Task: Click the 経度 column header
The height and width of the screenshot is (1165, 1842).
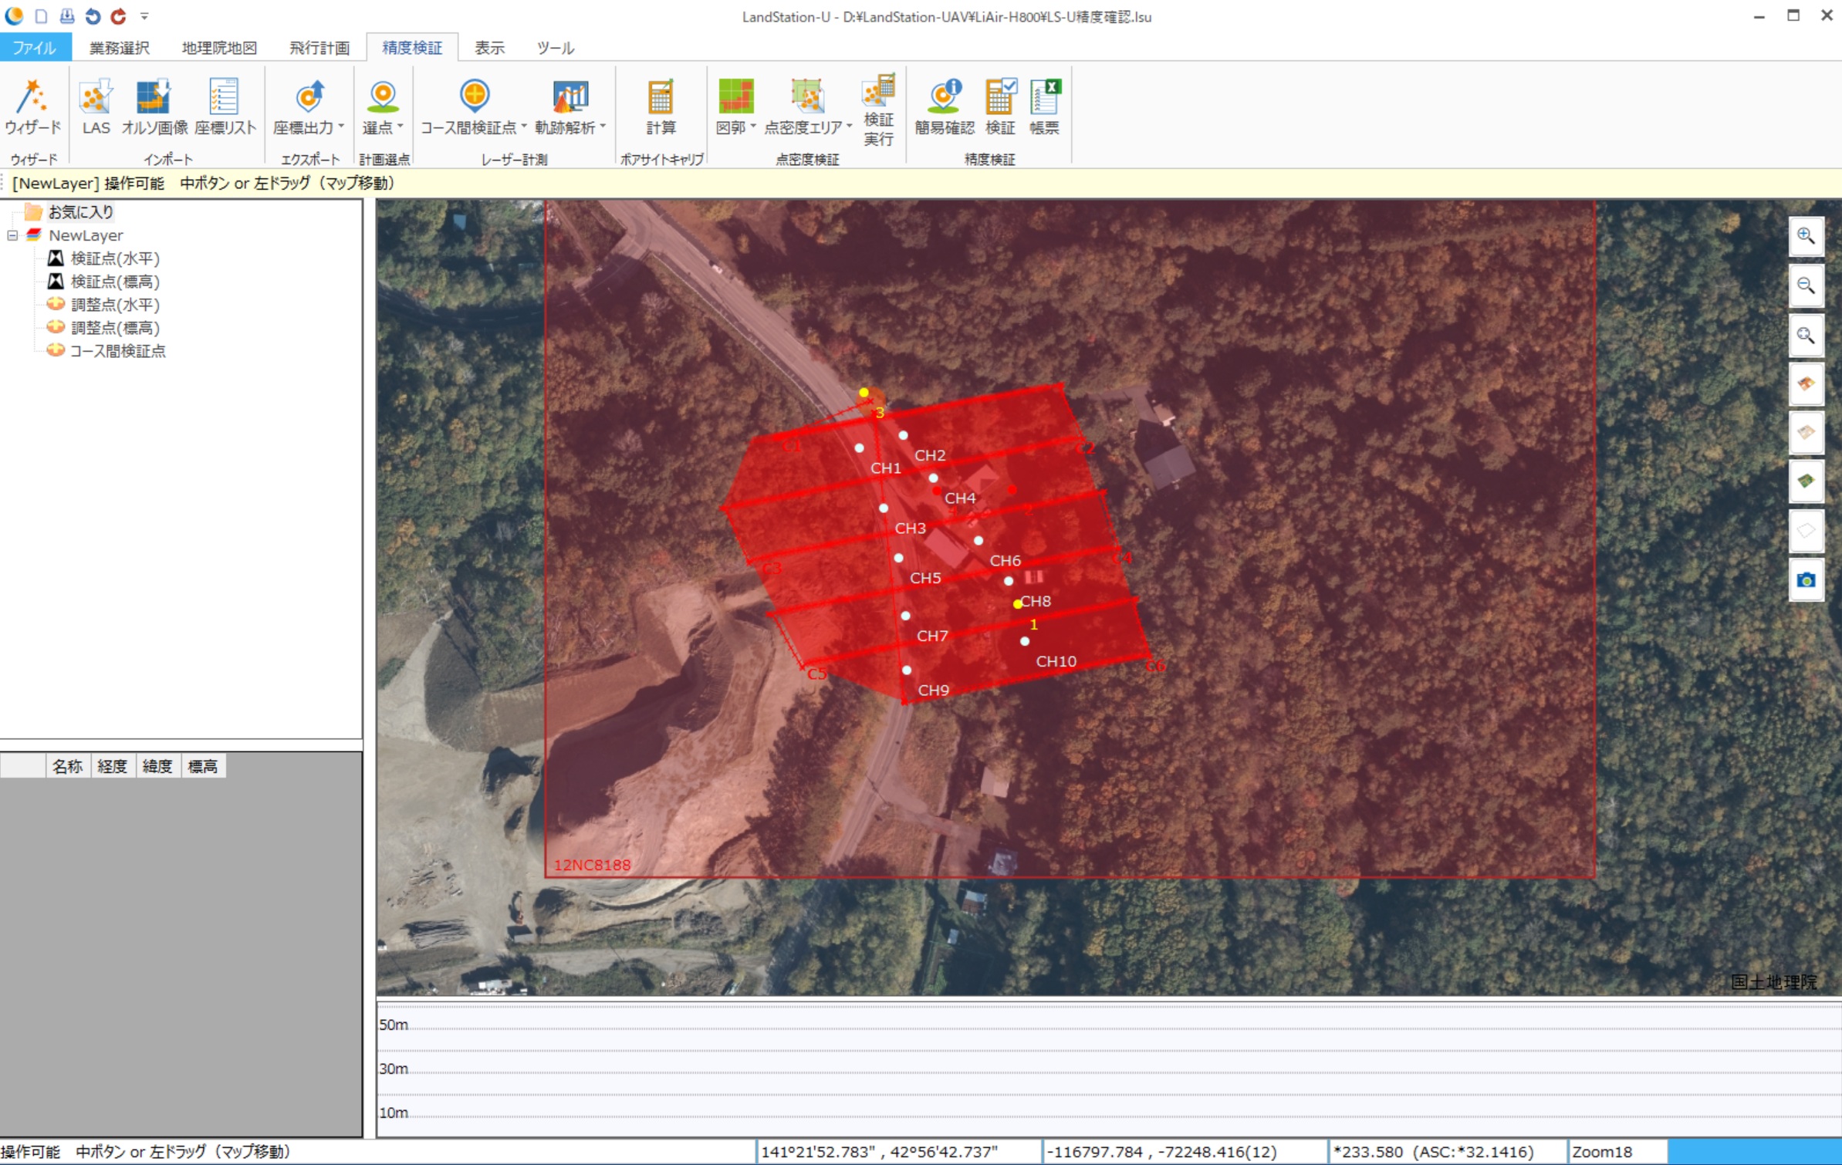Action: pos(113,766)
